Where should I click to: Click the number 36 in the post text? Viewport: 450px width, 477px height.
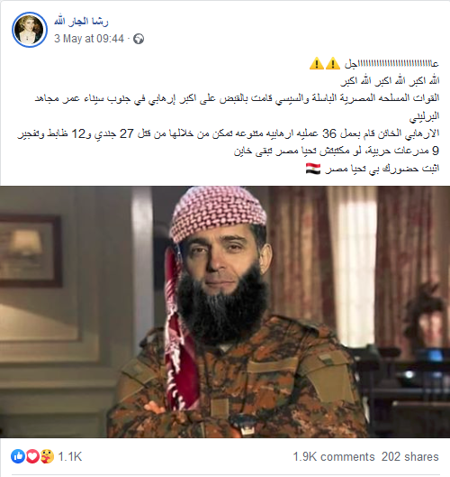[x=329, y=133]
